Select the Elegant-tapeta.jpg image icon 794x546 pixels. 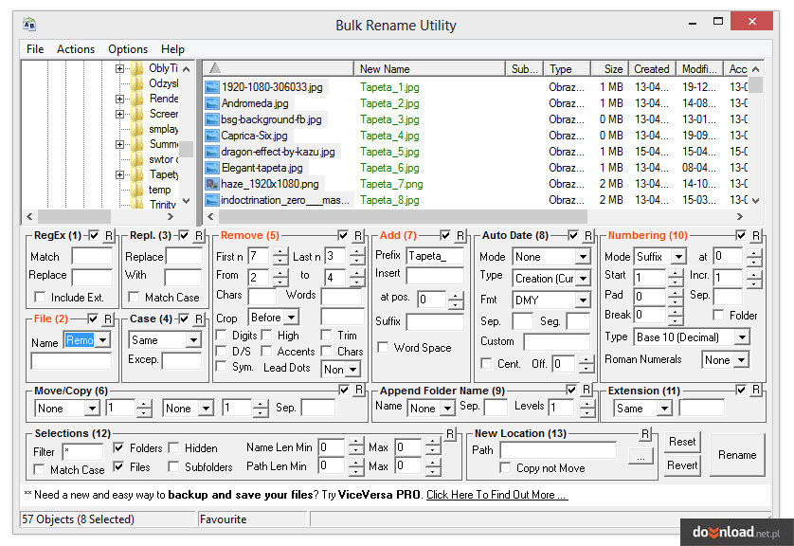click(212, 168)
